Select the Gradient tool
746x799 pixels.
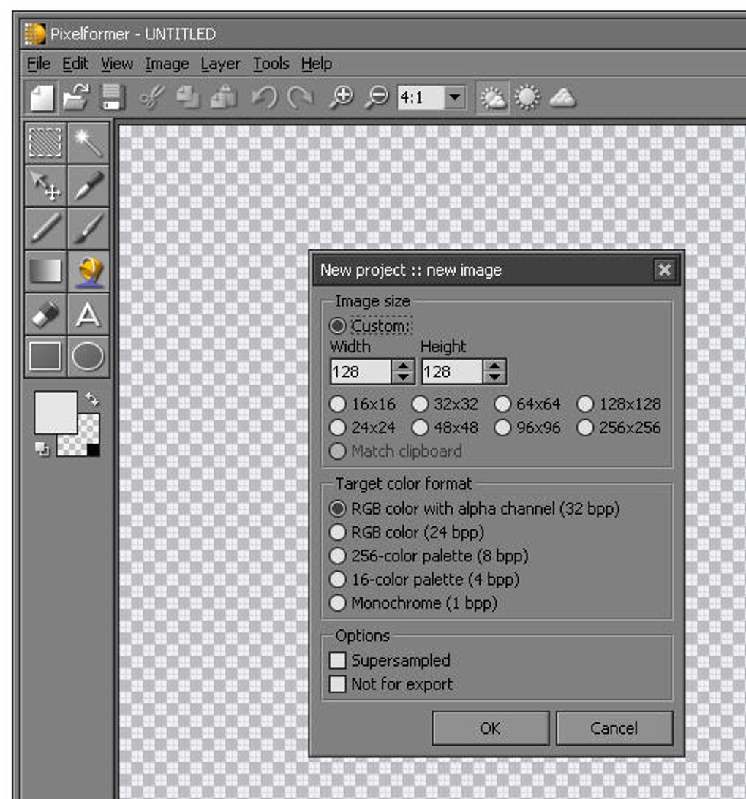tap(45, 270)
